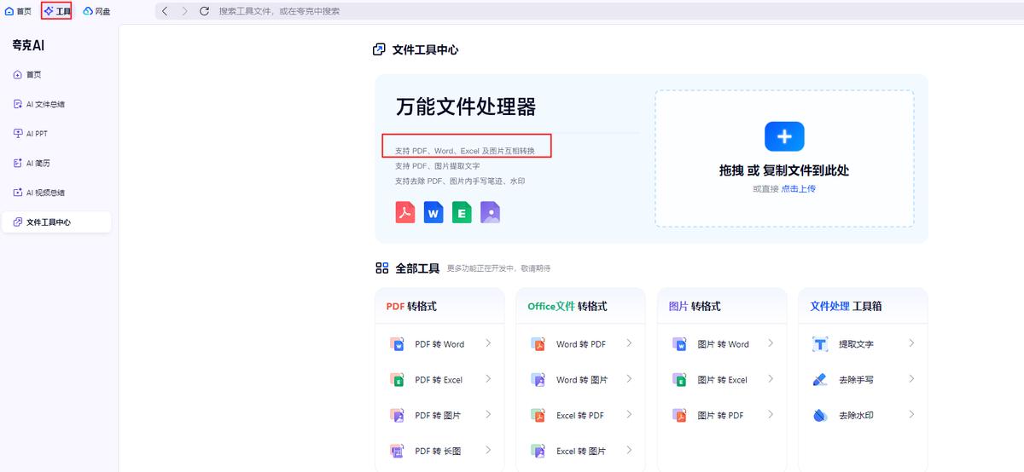Expand PDF 转 Word chevron arrow
The height and width of the screenshot is (472, 1024).
[x=488, y=343]
